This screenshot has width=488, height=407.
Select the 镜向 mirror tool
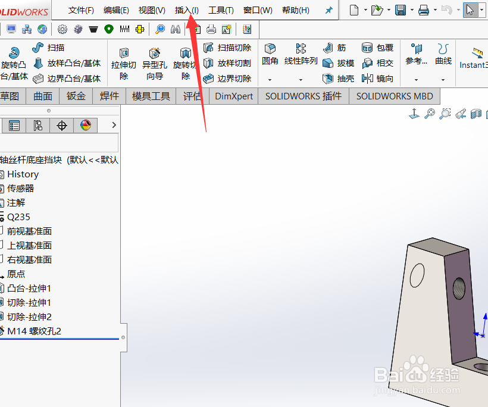coord(378,79)
